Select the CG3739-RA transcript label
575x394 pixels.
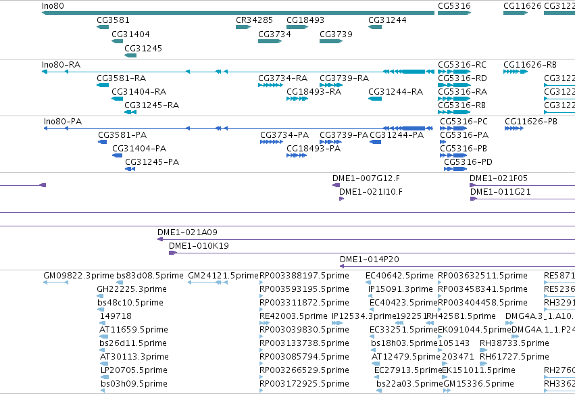tap(345, 78)
